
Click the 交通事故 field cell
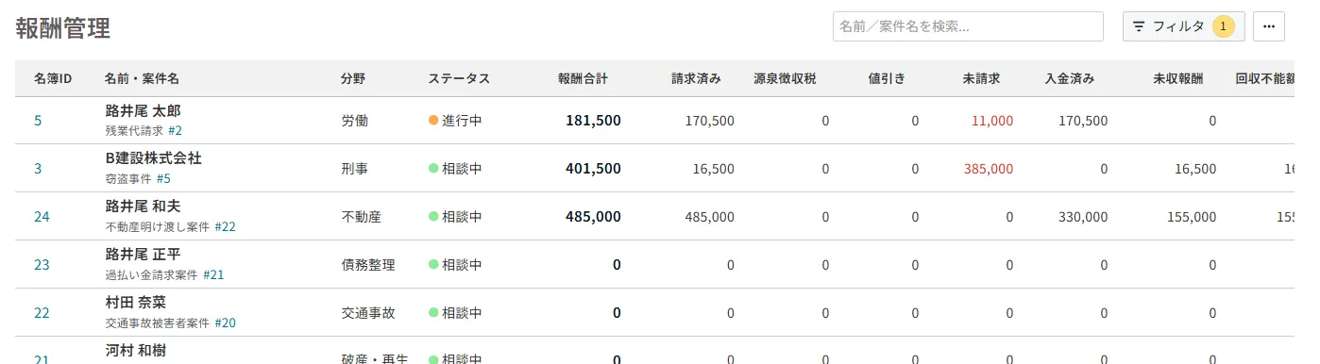tap(367, 313)
